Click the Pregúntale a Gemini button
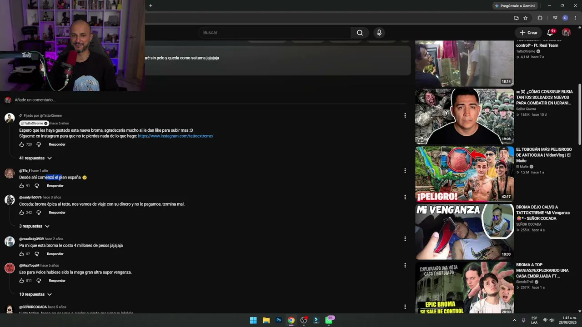Screen dimensions: 582x327 (515, 6)
